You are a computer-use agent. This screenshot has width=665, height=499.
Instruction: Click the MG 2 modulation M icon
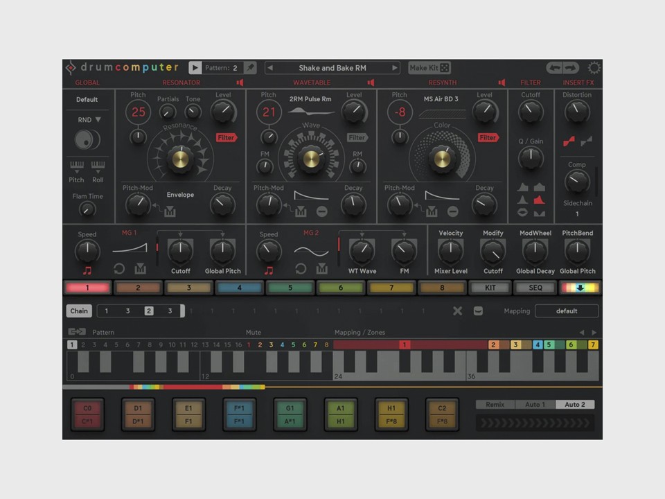pos(322,269)
